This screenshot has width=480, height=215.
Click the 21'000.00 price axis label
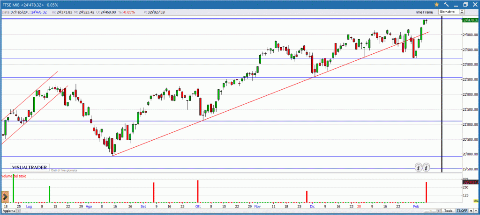point(471,124)
